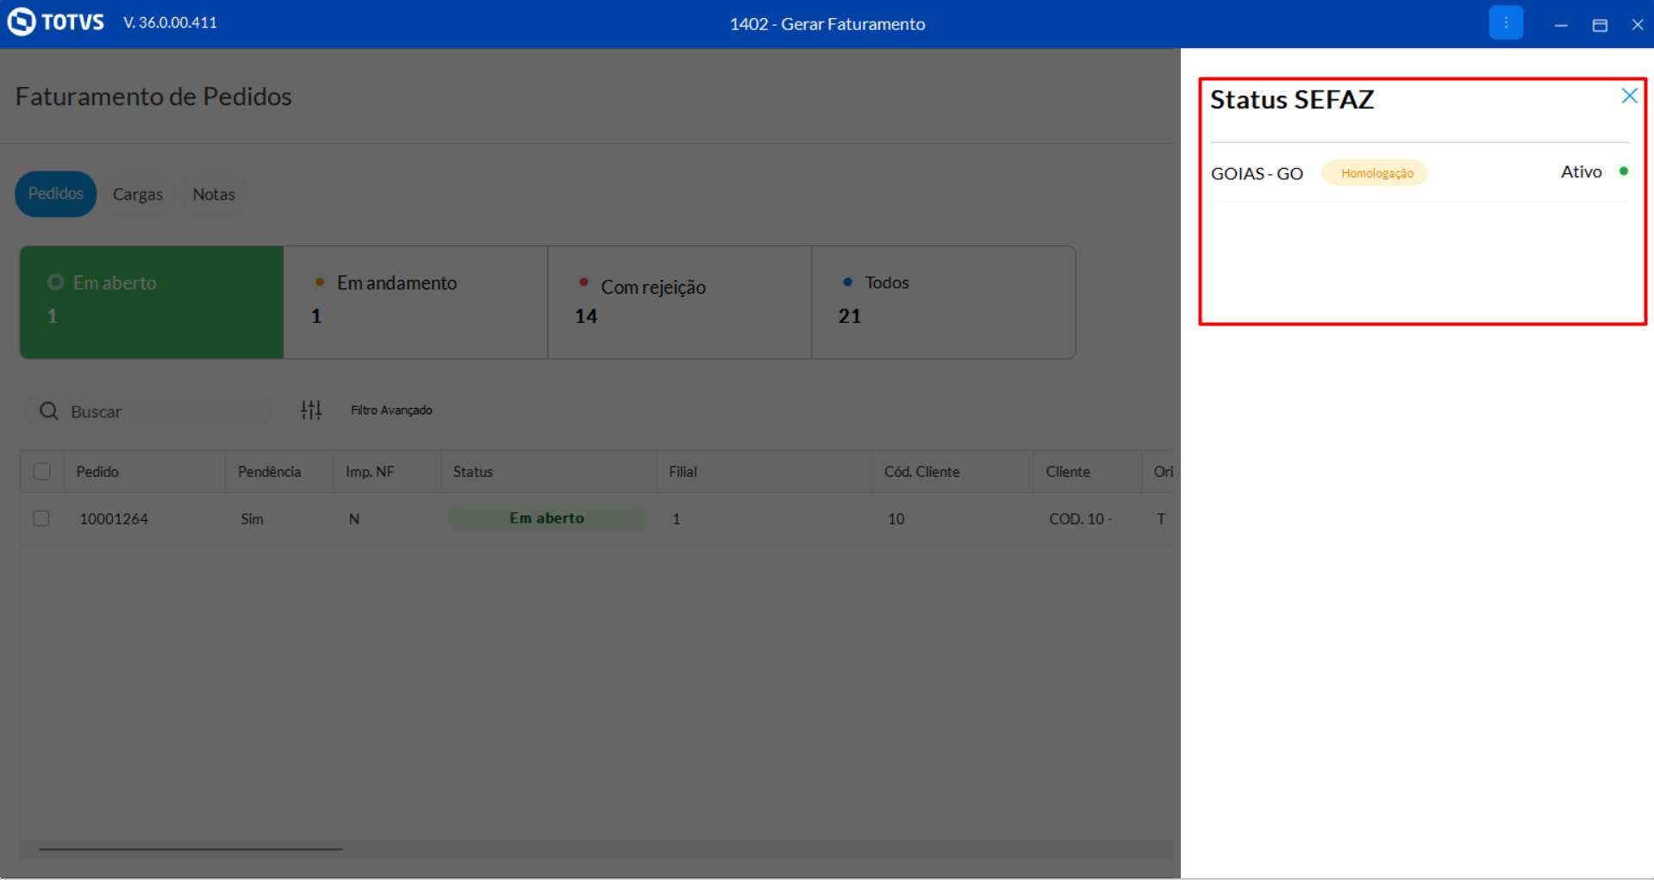Click the green Ativo status indicator
The image size is (1654, 880).
click(1623, 171)
